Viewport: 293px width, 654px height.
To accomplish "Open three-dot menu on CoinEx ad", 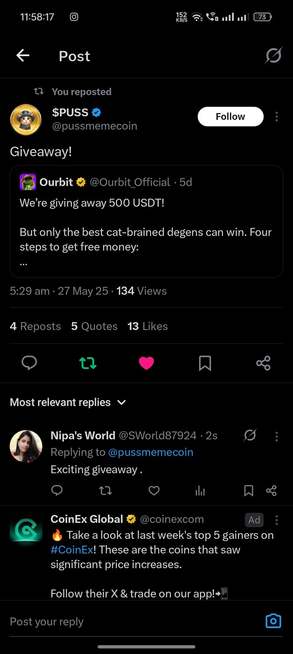I will pyautogui.click(x=277, y=520).
